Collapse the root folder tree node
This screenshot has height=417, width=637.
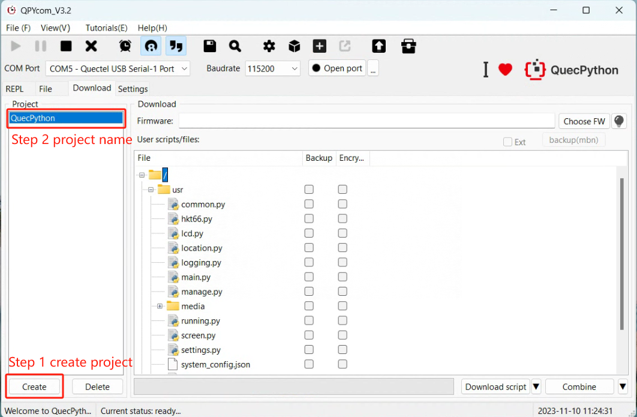click(x=142, y=175)
